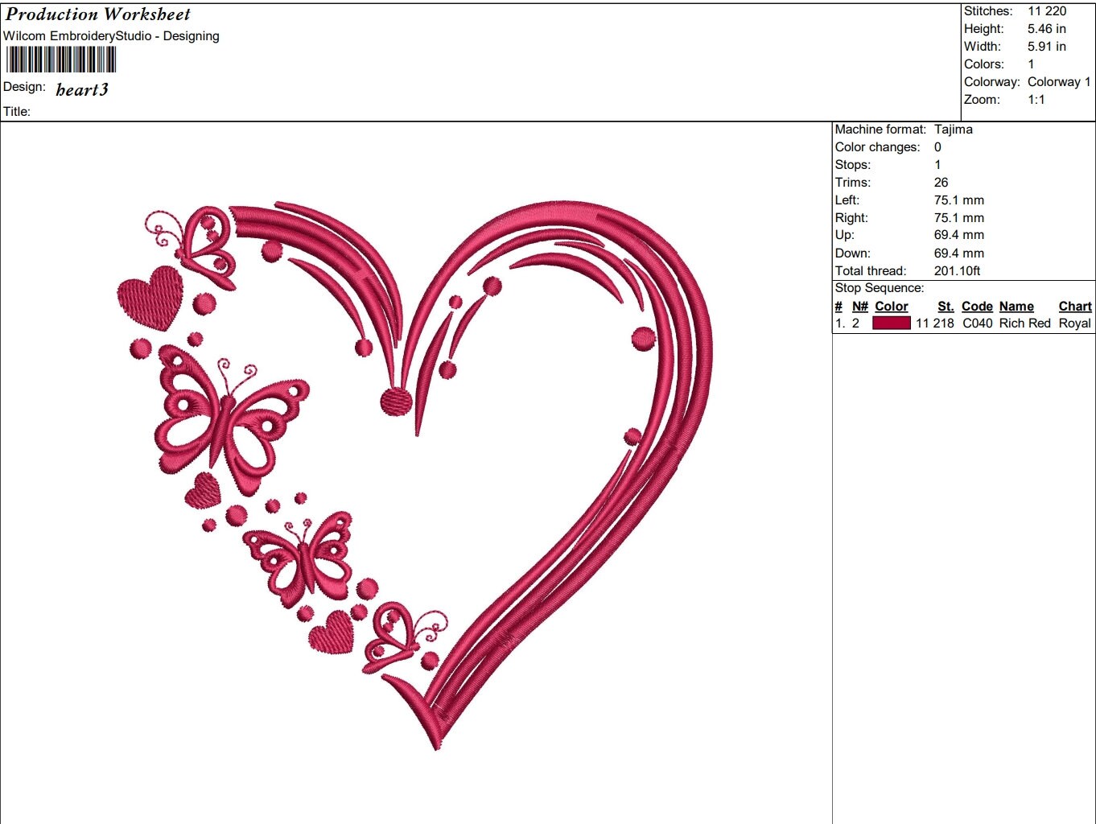Click the heart embroidery design preview
The width and height of the screenshot is (1096, 824).
click(x=415, y=475)
